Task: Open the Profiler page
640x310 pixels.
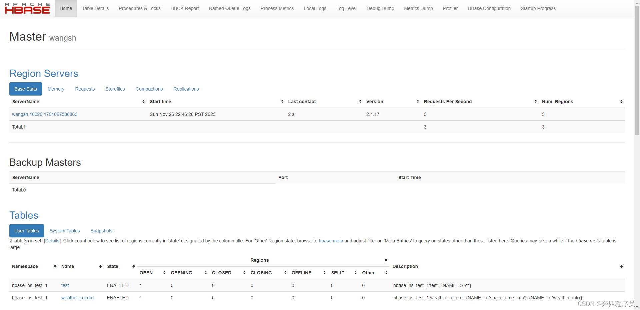Action: pyautogui.click(x=450, y=8)
